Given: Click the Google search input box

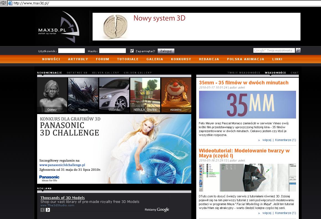Looking at the screenshot, I should click(x=274, y=51).
